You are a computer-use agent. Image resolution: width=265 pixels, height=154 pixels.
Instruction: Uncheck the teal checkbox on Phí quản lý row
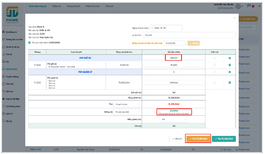coord(230,72)
